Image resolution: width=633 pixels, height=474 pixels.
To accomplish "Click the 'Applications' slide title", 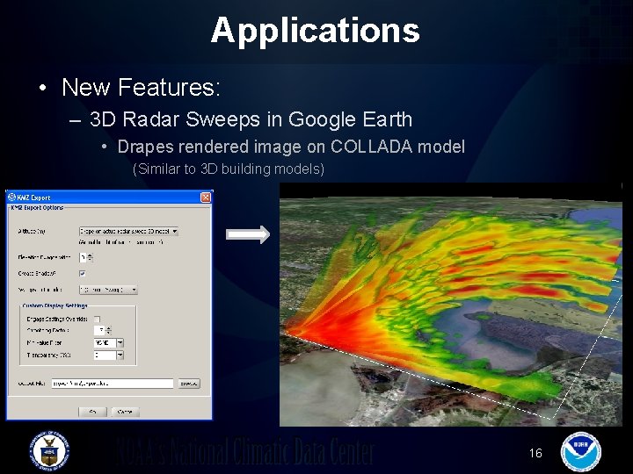I will coord(316,30).
